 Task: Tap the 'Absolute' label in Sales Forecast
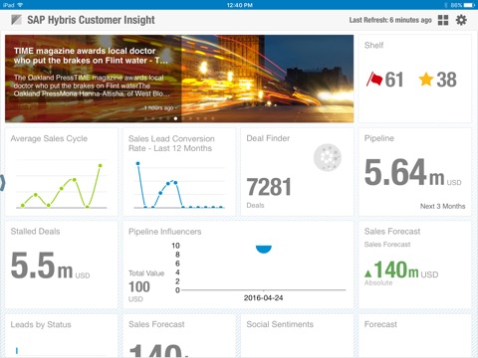coord(378,282)
